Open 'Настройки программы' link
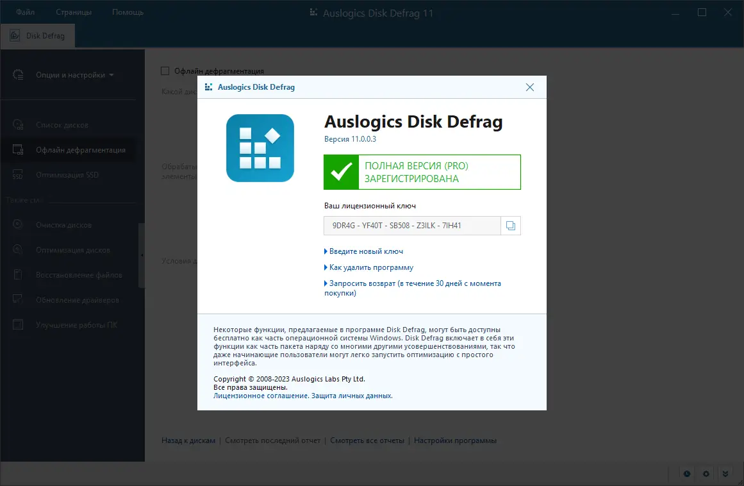Viewport: 744px width, 486px height. [455, 440]
